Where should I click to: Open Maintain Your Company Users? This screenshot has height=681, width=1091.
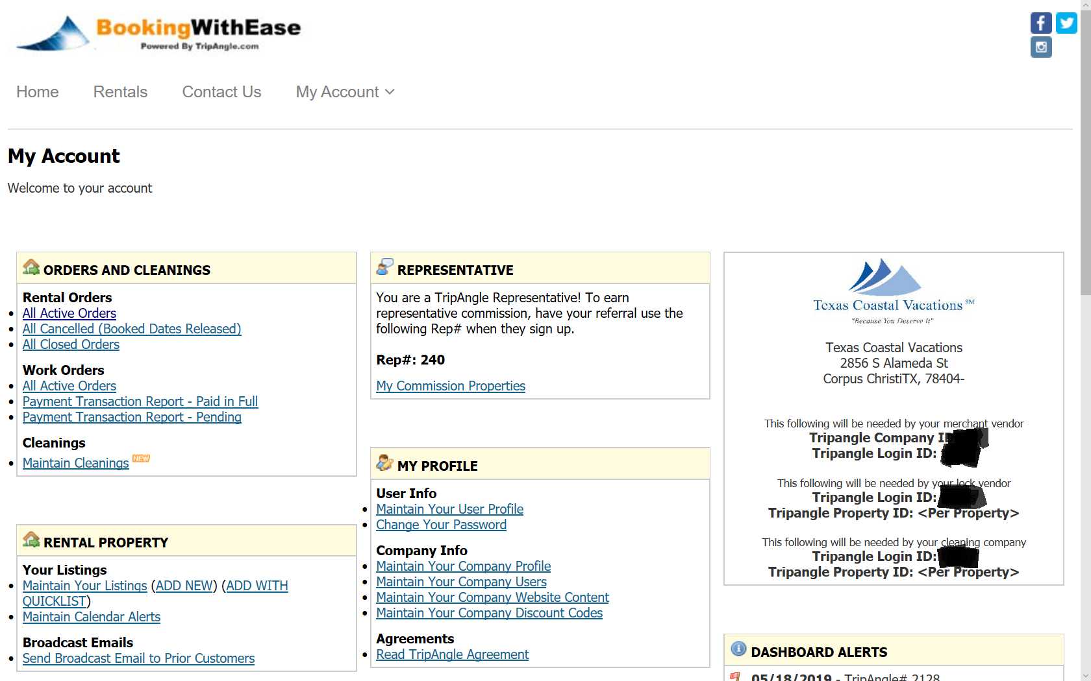coord(462,582)
